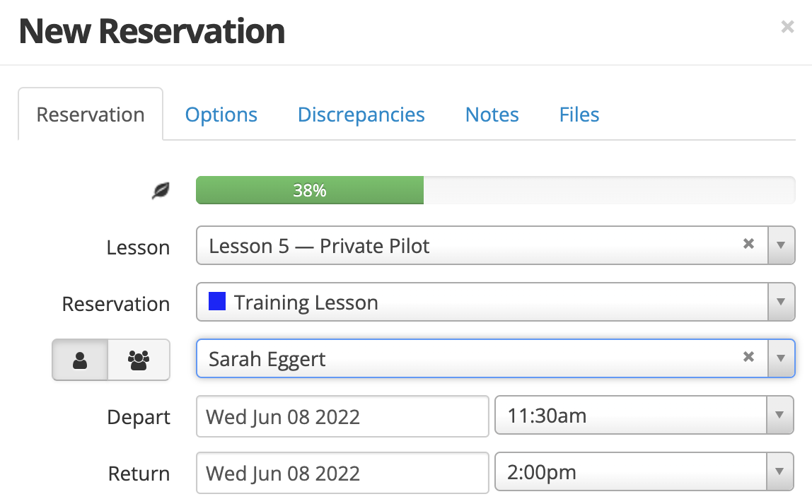This screenshot has height=499, width=812.
Task: Clear the Sarah Eggert selection
Action: pos(748,357)
